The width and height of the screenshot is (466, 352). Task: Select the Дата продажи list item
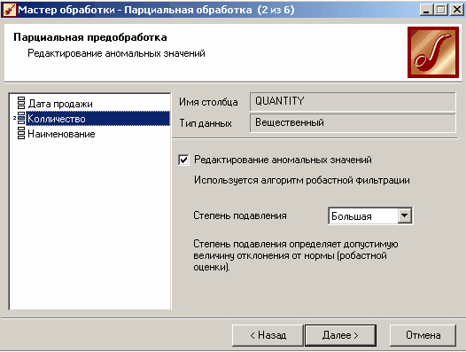pyautogui.click(x=60, y=104)
